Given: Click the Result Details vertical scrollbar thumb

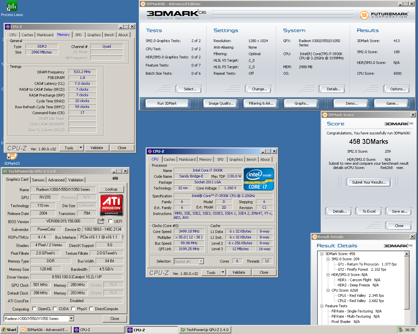Looking at the screenshot, I should pos(407,282).
